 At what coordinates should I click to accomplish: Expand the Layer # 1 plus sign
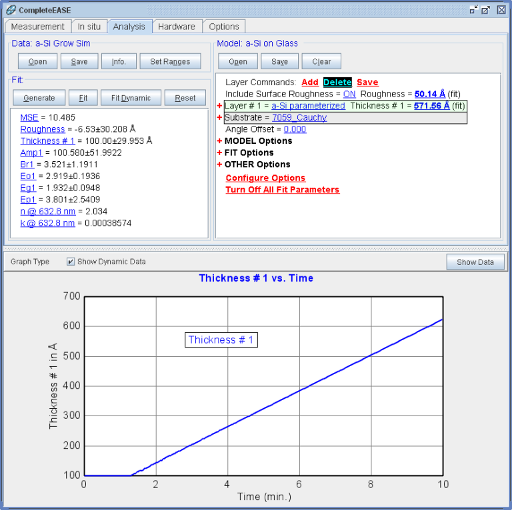[x=220, y=106]
